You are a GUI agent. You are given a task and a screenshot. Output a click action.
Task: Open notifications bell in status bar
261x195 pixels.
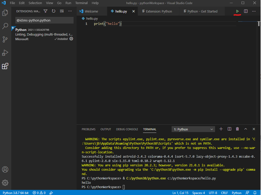tap(255, 193)
